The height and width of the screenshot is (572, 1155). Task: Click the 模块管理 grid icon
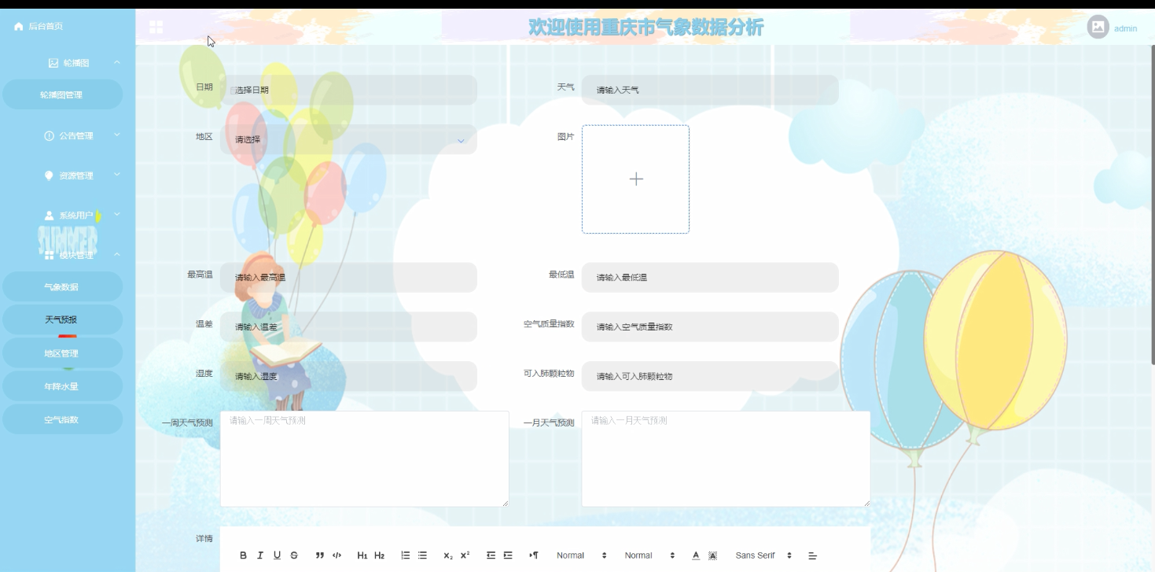pos(50,255)
